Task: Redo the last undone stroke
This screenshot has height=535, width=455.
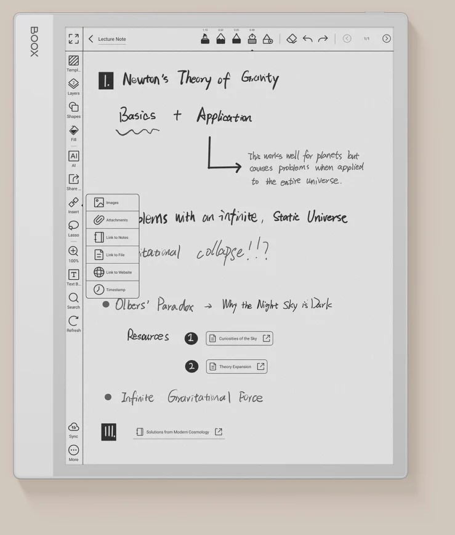Action: (323, 39)
